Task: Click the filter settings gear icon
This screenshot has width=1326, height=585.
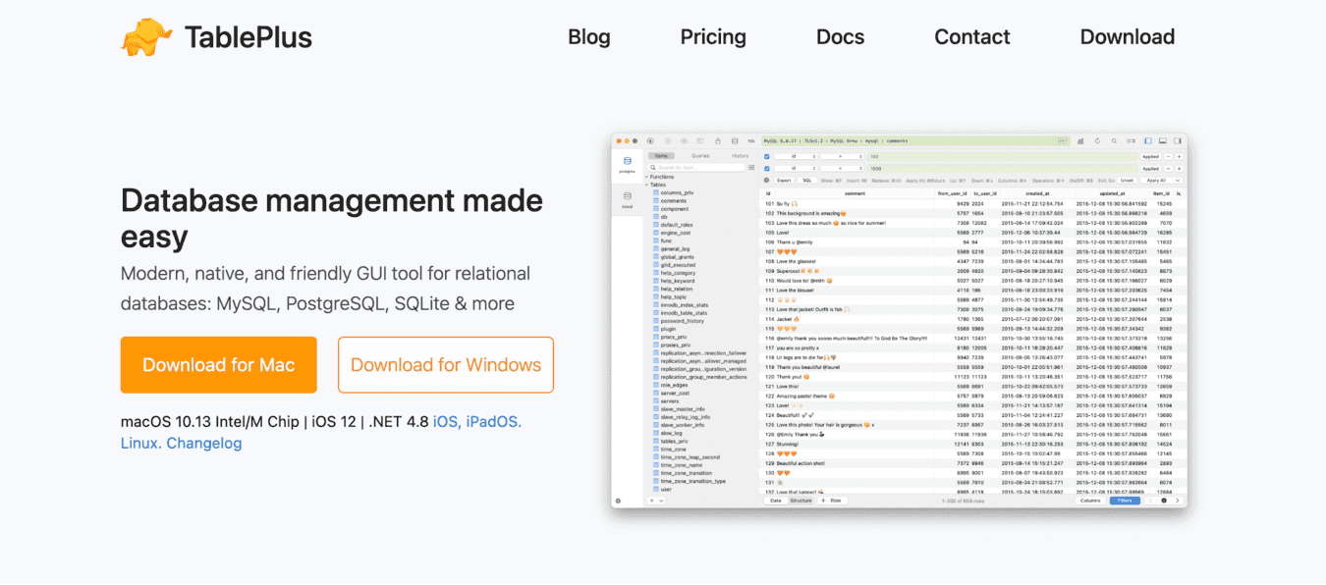Action: (x=766, y=181)
